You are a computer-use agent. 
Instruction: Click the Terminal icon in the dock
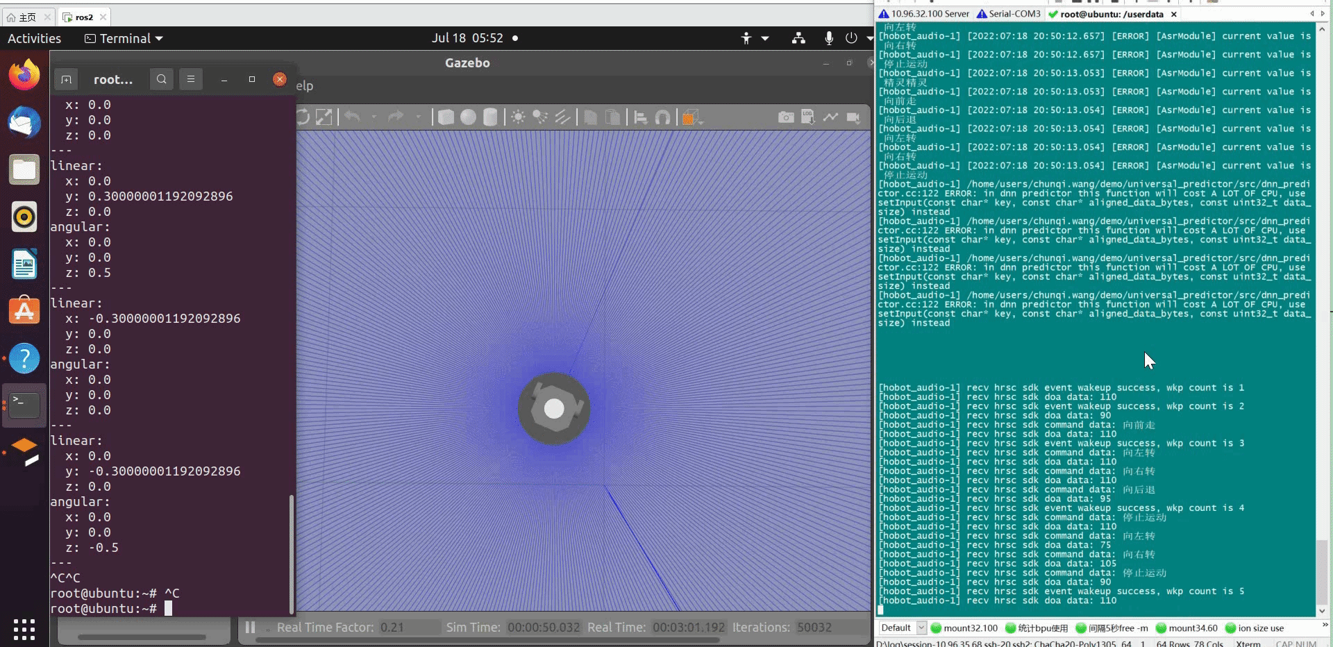pos(24,405)
